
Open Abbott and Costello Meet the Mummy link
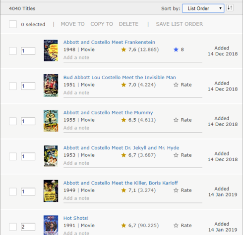pyautogui.click(x=108, y=113)
